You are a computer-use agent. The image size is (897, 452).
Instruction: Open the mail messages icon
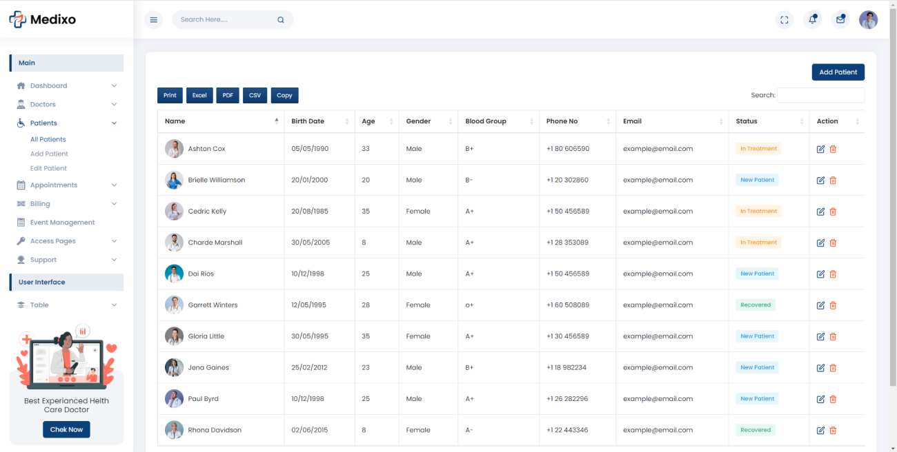tap(840, 20)
